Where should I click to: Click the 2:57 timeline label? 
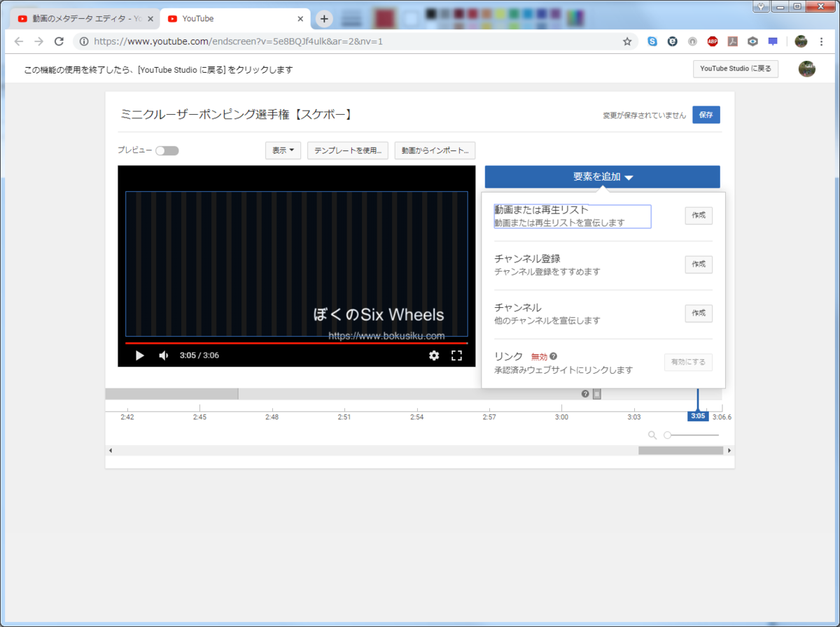coord(489,417)
